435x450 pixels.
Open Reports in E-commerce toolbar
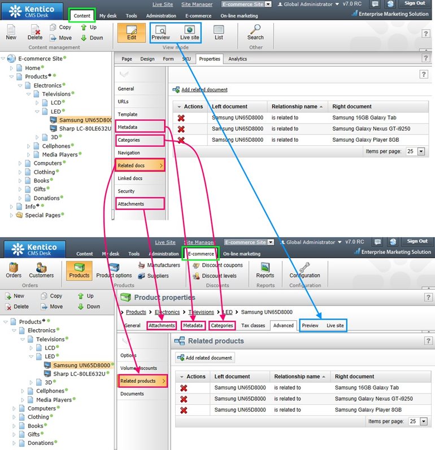coord(265,270)
